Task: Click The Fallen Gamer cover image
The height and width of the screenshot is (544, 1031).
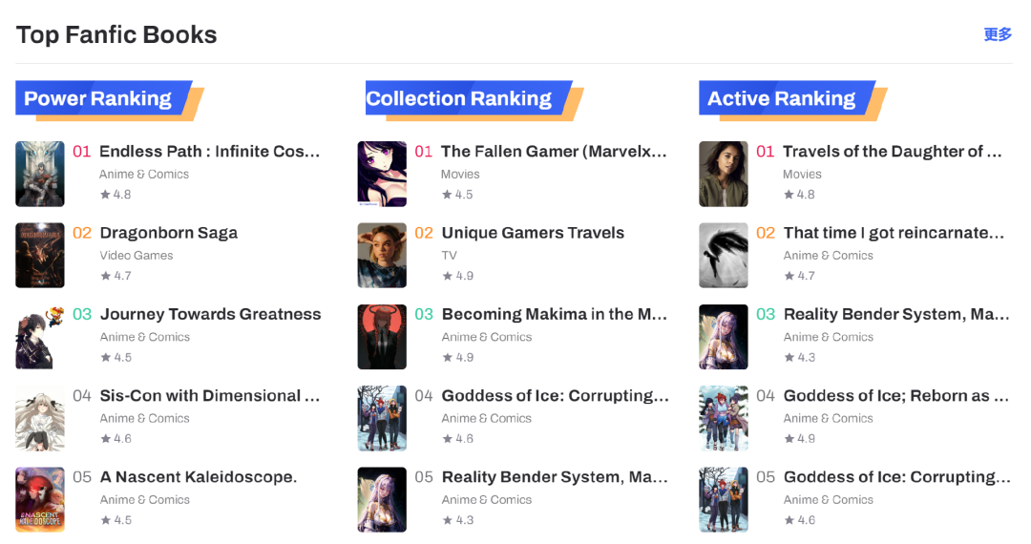Action: (382, 174)
